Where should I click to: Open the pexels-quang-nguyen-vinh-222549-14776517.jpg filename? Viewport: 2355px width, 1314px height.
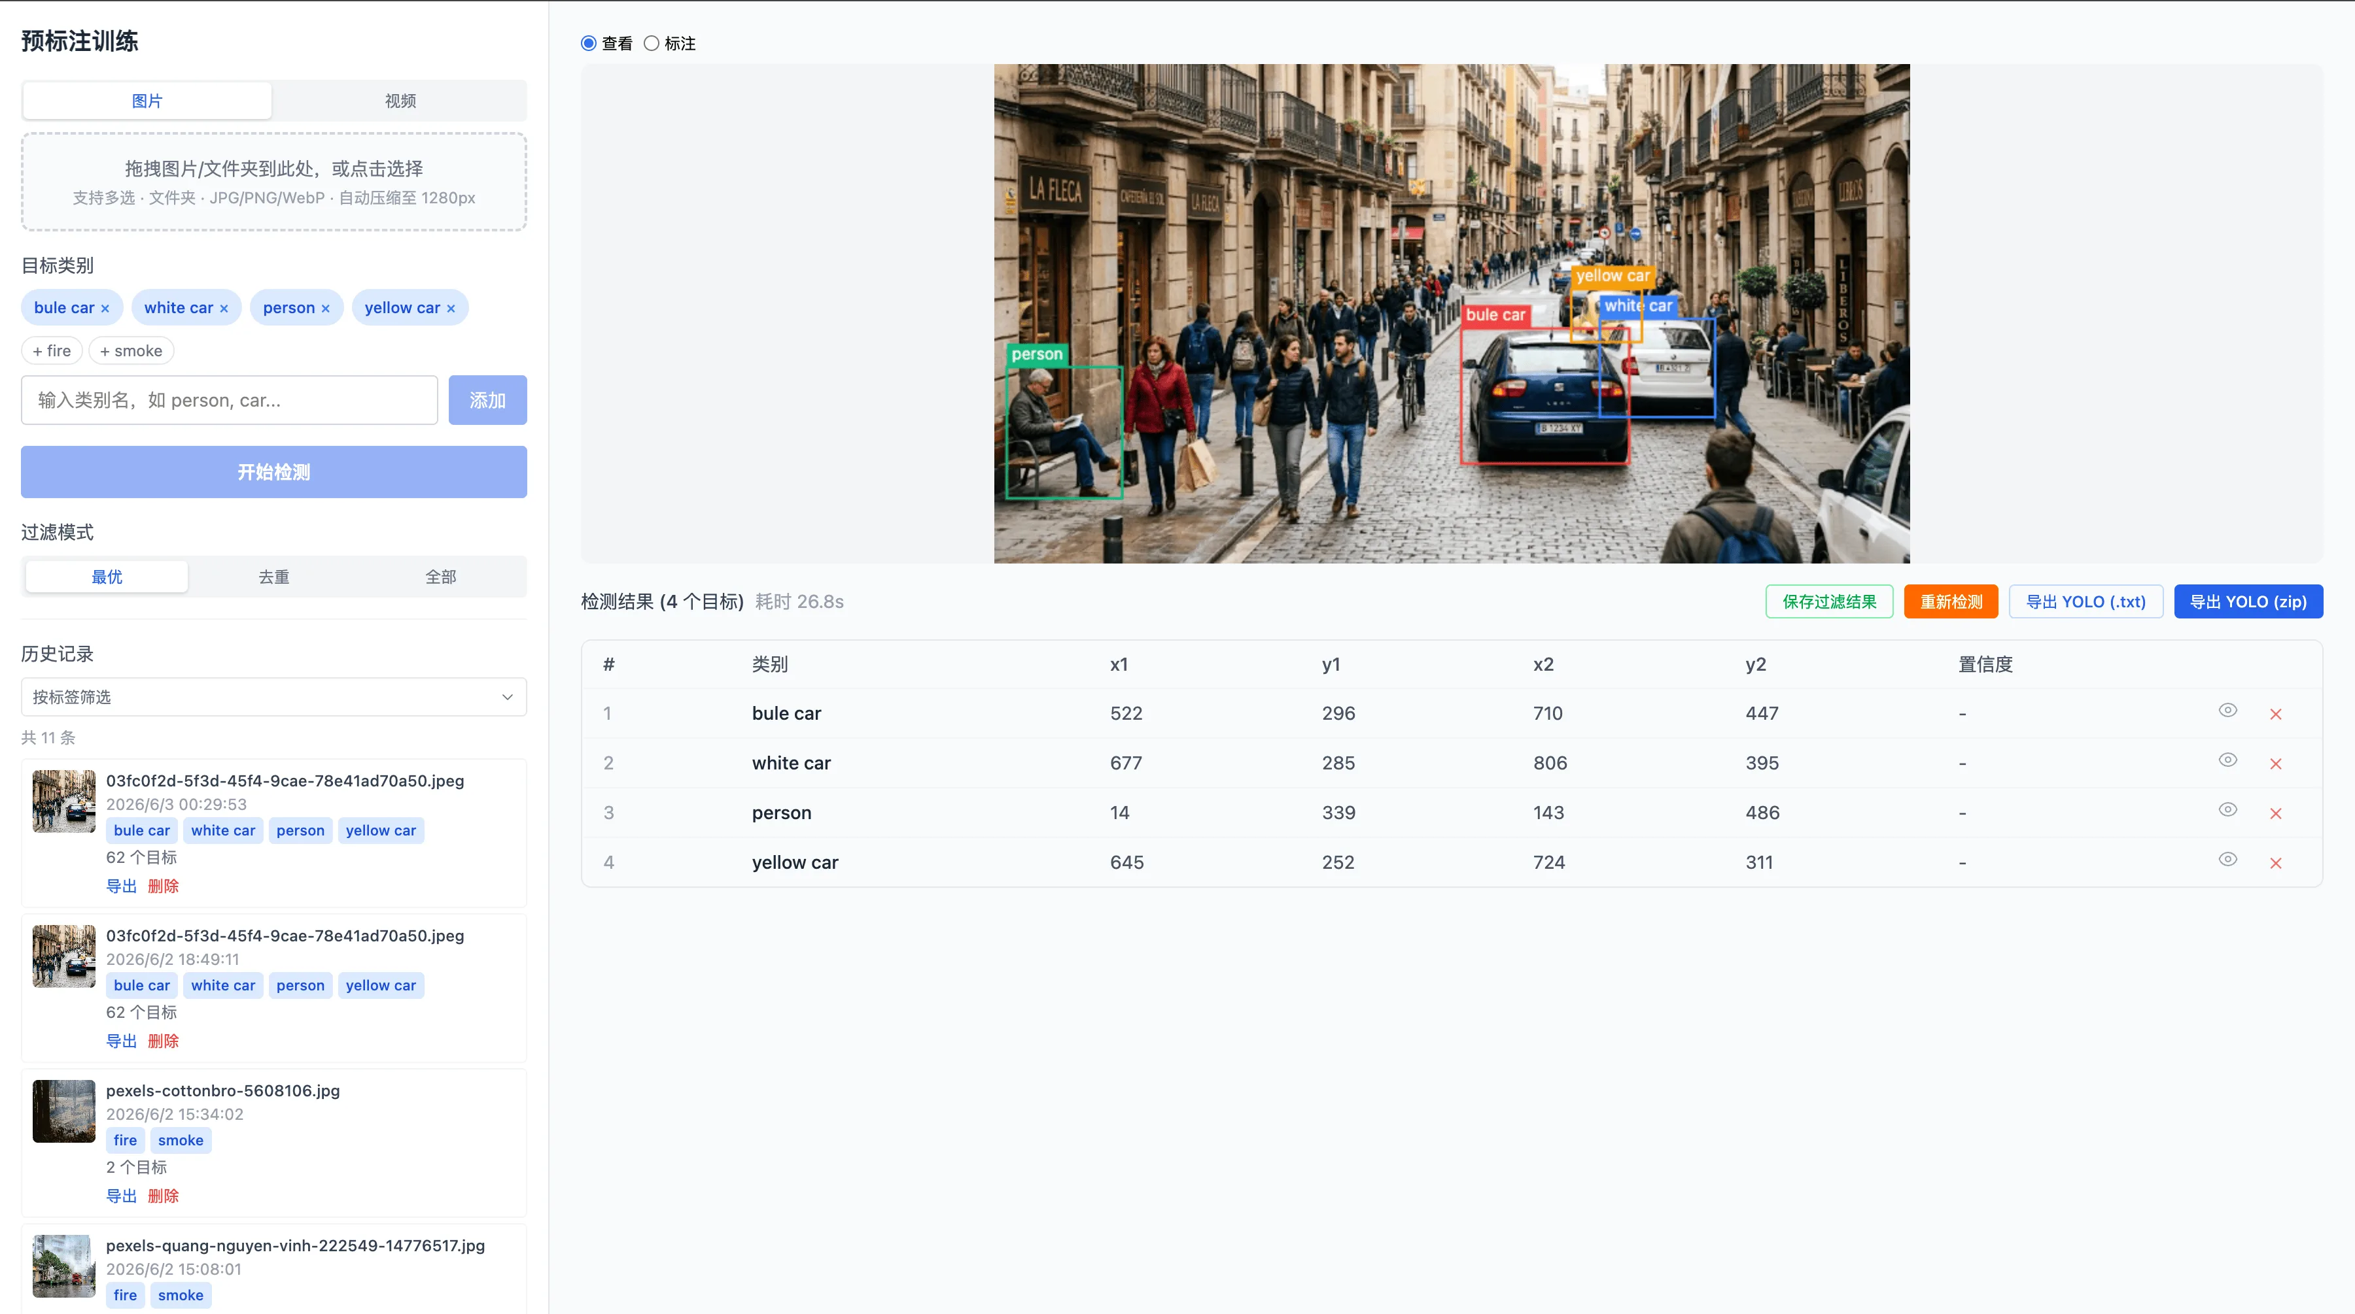pyautogui.click(x=295, y=1247)
